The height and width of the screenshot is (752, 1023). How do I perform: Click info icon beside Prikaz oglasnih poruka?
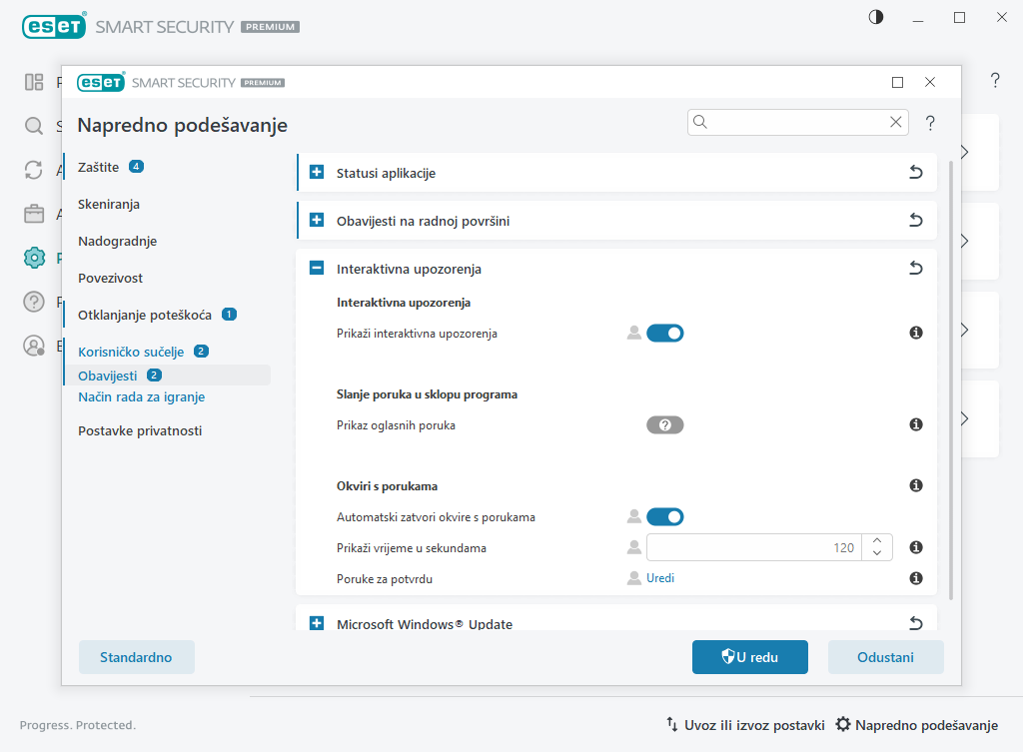click(x=915, y=425)
